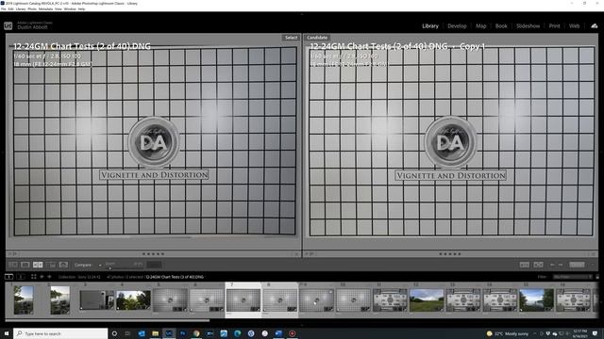Click the Make Select icon
This screenshot has width=604, height=339.
click(x=539, y=265)
